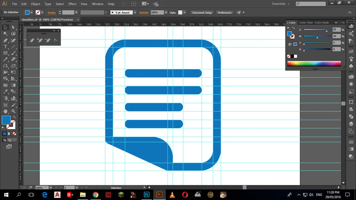
Task: Enable Draw Normal mode
Action: click(x=4, y=140)
